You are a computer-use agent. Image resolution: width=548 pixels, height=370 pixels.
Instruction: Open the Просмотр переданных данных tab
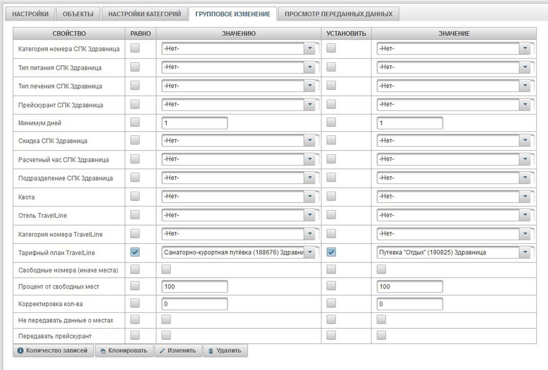tap(338, 14)
